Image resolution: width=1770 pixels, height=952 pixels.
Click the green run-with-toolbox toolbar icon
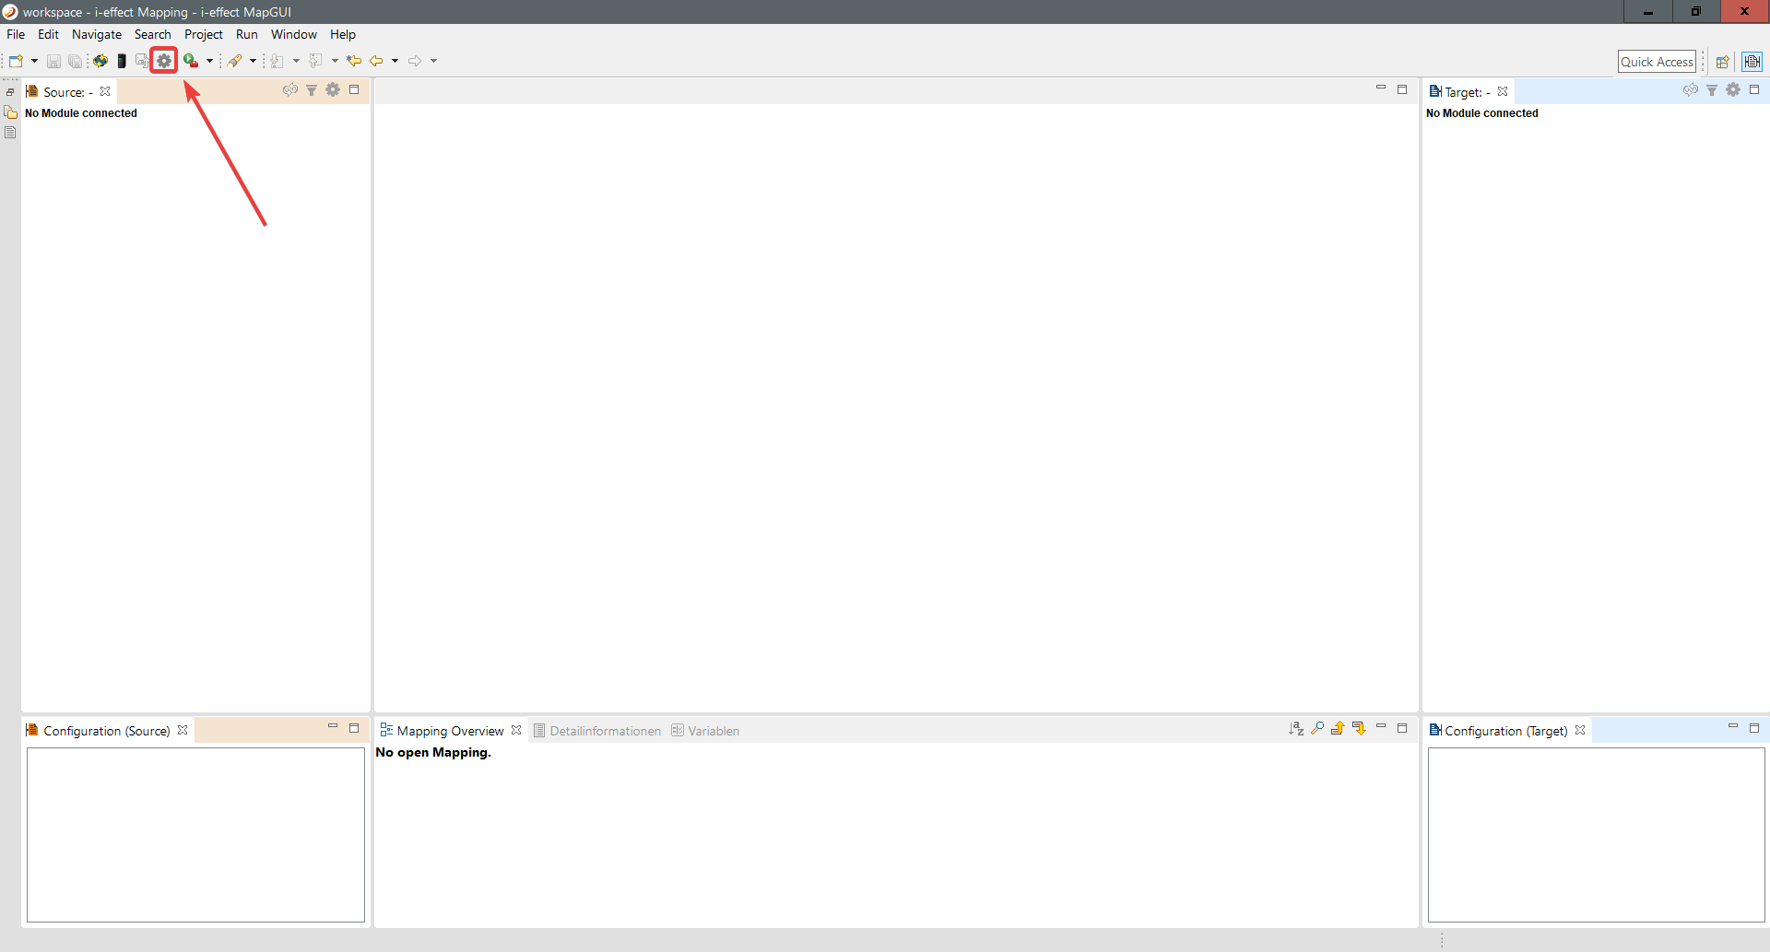[x=190, y=61]
